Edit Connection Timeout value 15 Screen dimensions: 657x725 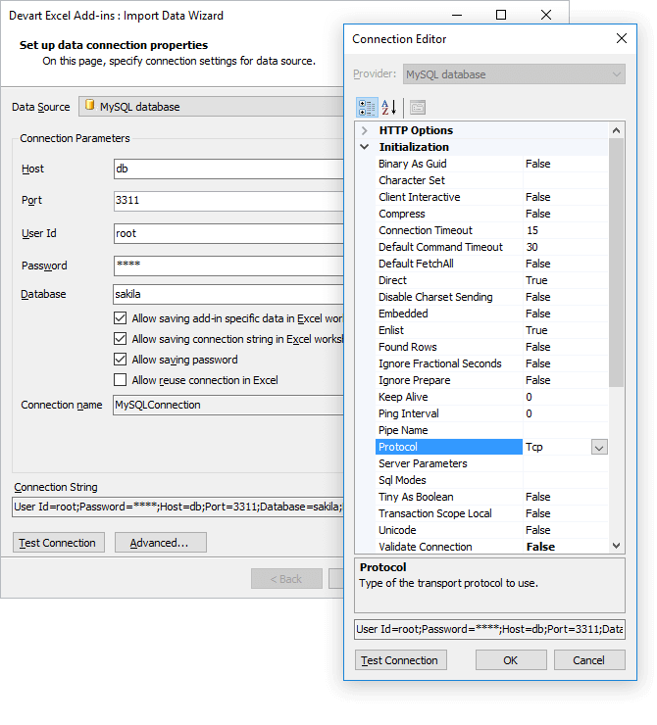click(566, 230)
